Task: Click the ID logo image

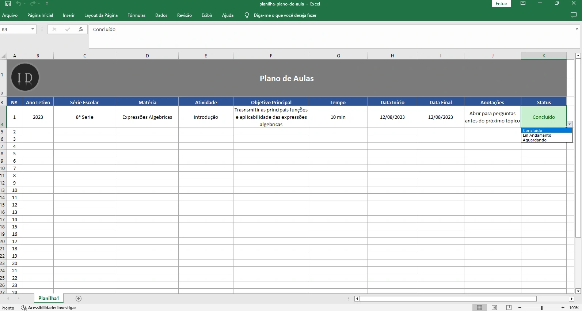Action: 25,77
